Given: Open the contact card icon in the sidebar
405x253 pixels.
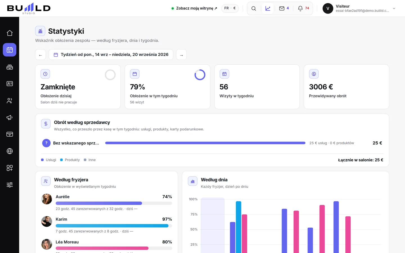Looking at the screenshot, I should 10,84.
